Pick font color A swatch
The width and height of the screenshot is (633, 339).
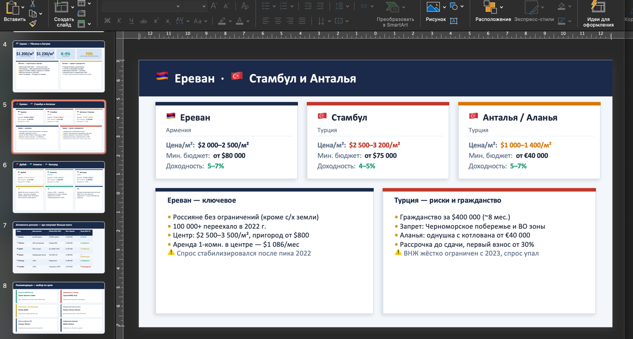click(x=240, y=21)
